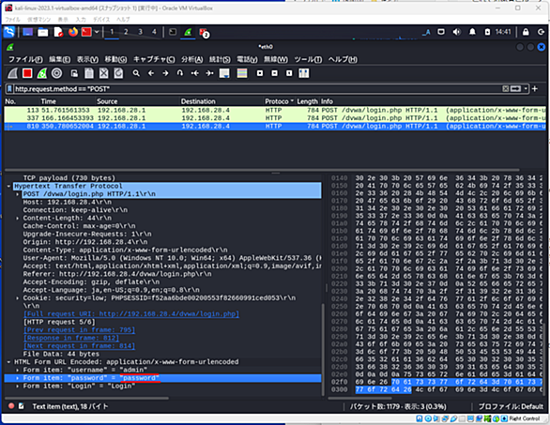Image resolution: width=550 pixels, height=425 pixels.
Task: Open the resize columns toolbar icon
Action: pos(304,73)
